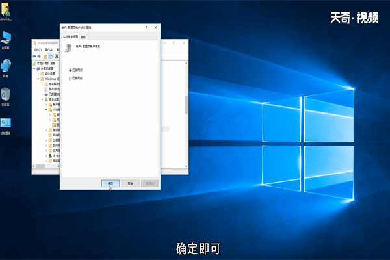Select the 域名解析策略 tree row text

point(54,84)
